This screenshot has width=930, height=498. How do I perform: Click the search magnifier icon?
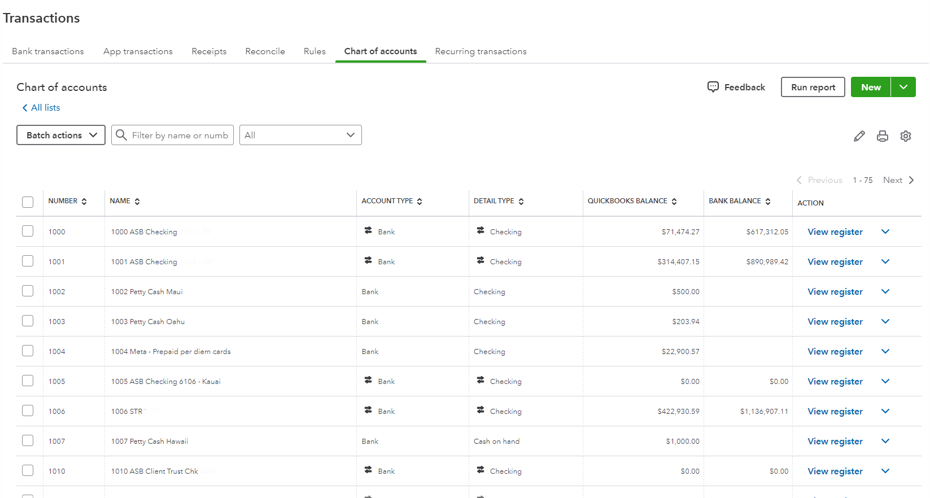[121, 135]
